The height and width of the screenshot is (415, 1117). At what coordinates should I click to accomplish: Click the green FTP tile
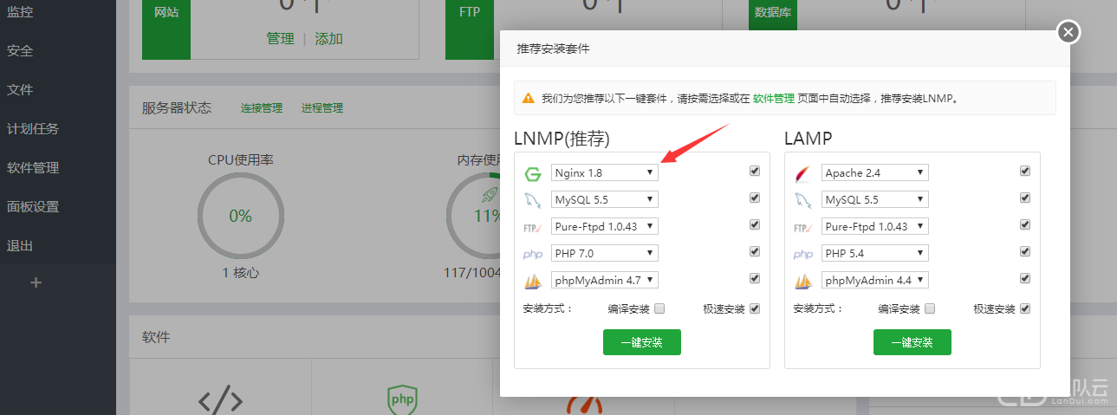click(470, 29)
